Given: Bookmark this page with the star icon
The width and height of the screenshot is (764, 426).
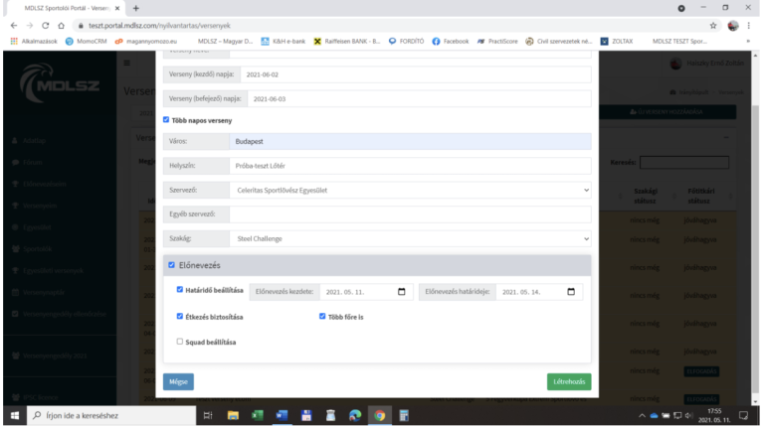Looking at the screenshot, I should (712, 25).
